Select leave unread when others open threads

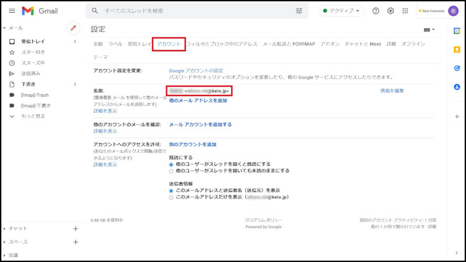coord(171,171)
